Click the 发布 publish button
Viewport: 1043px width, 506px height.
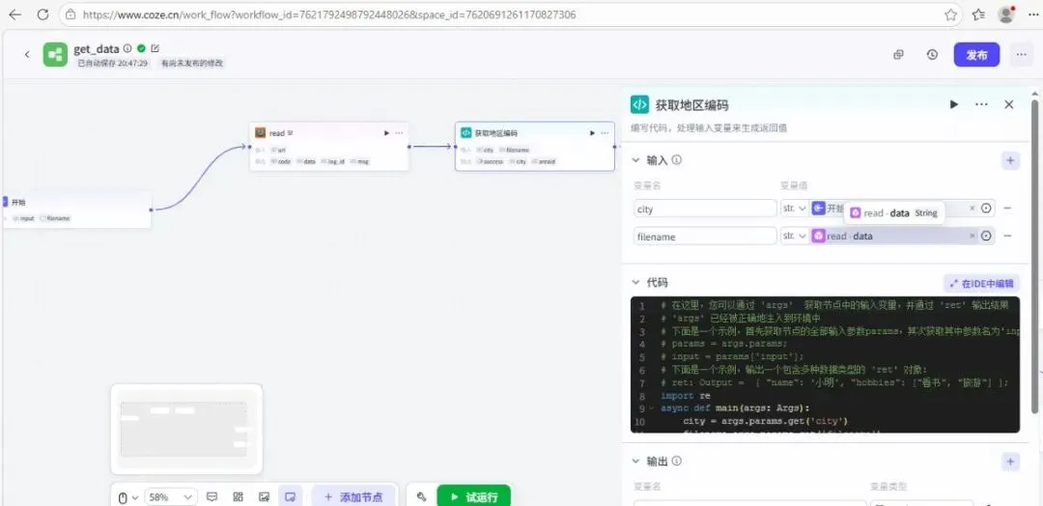pyautogui.click(x=976, y=55)
